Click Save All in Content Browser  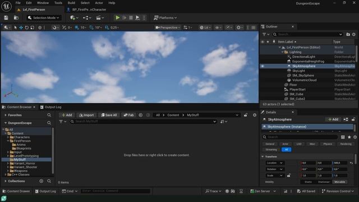109,115
